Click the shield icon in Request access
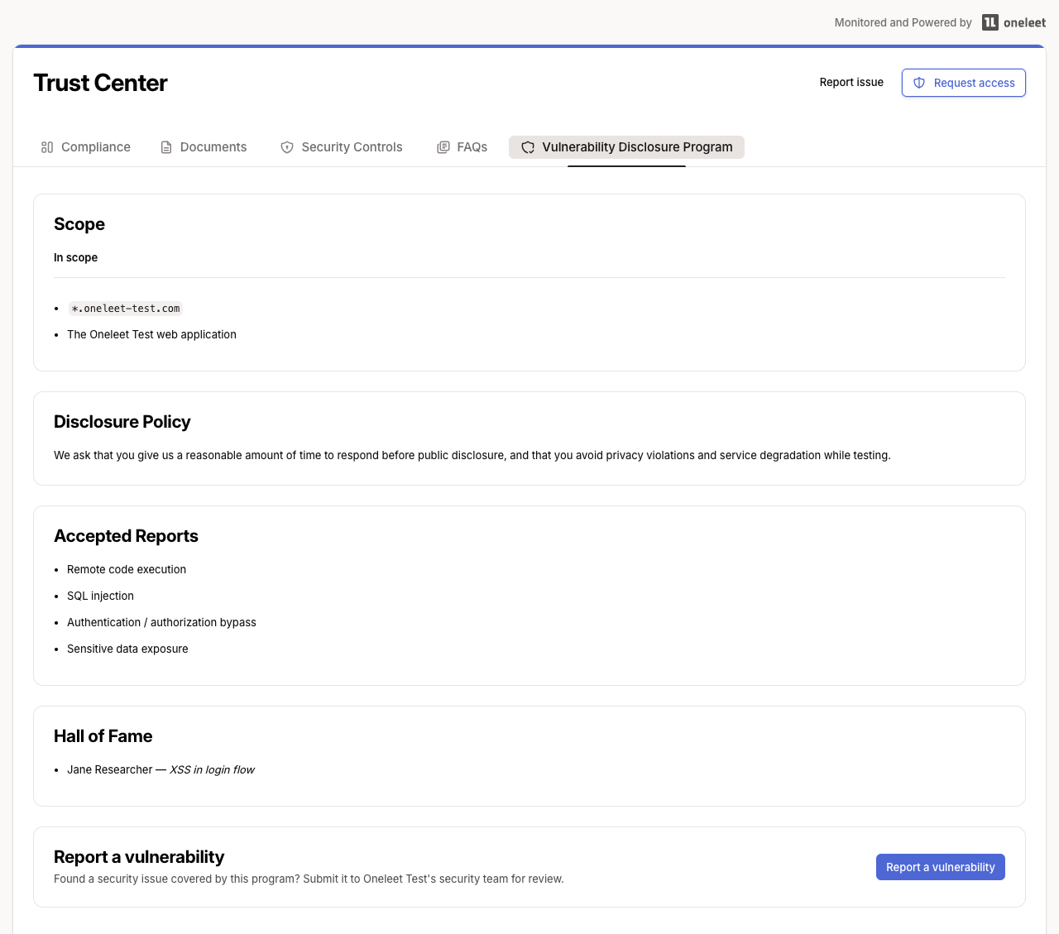The image size is (1059, 934). coord(919,83)
